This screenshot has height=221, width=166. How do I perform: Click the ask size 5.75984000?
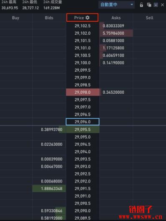click(x=113, y=33)
